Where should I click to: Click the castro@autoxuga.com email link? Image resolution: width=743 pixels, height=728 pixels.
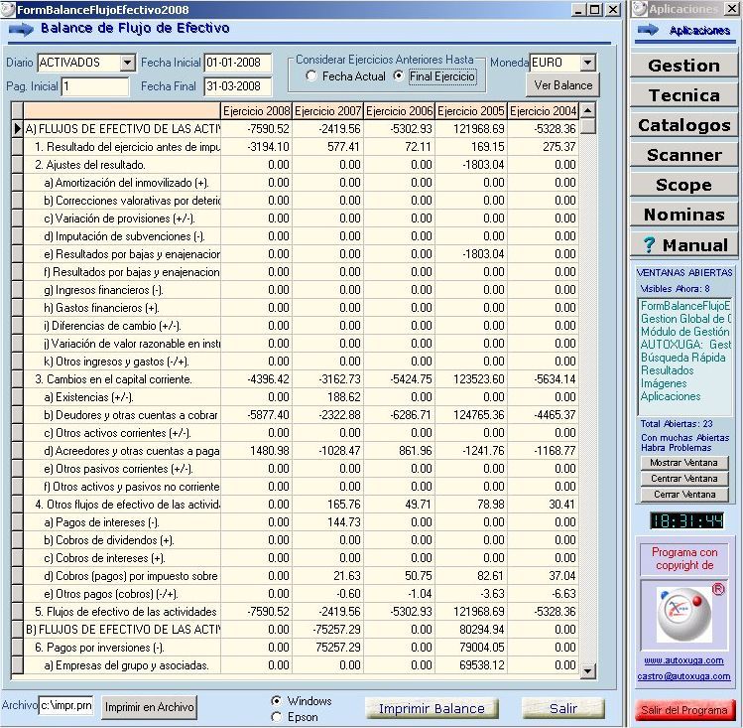pos(683,676)
